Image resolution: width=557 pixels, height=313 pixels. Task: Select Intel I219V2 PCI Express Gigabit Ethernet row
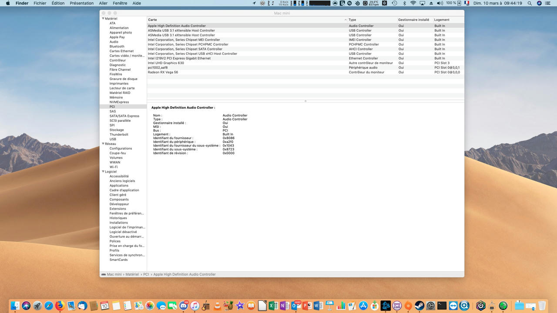305,58
